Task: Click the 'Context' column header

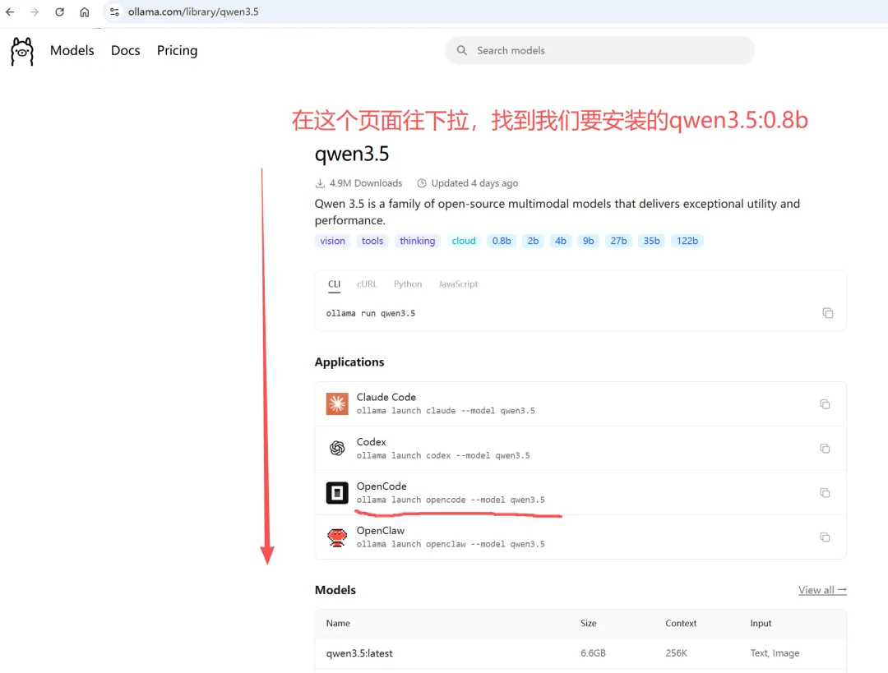Action: tap(681, 623)
